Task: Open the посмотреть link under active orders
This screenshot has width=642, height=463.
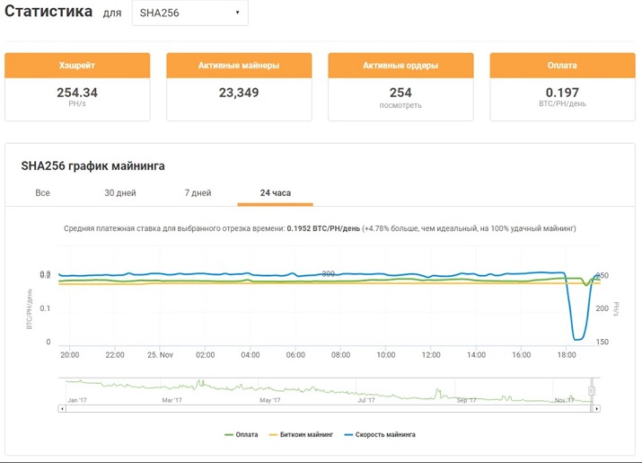Action: click(x=400, y=105)
